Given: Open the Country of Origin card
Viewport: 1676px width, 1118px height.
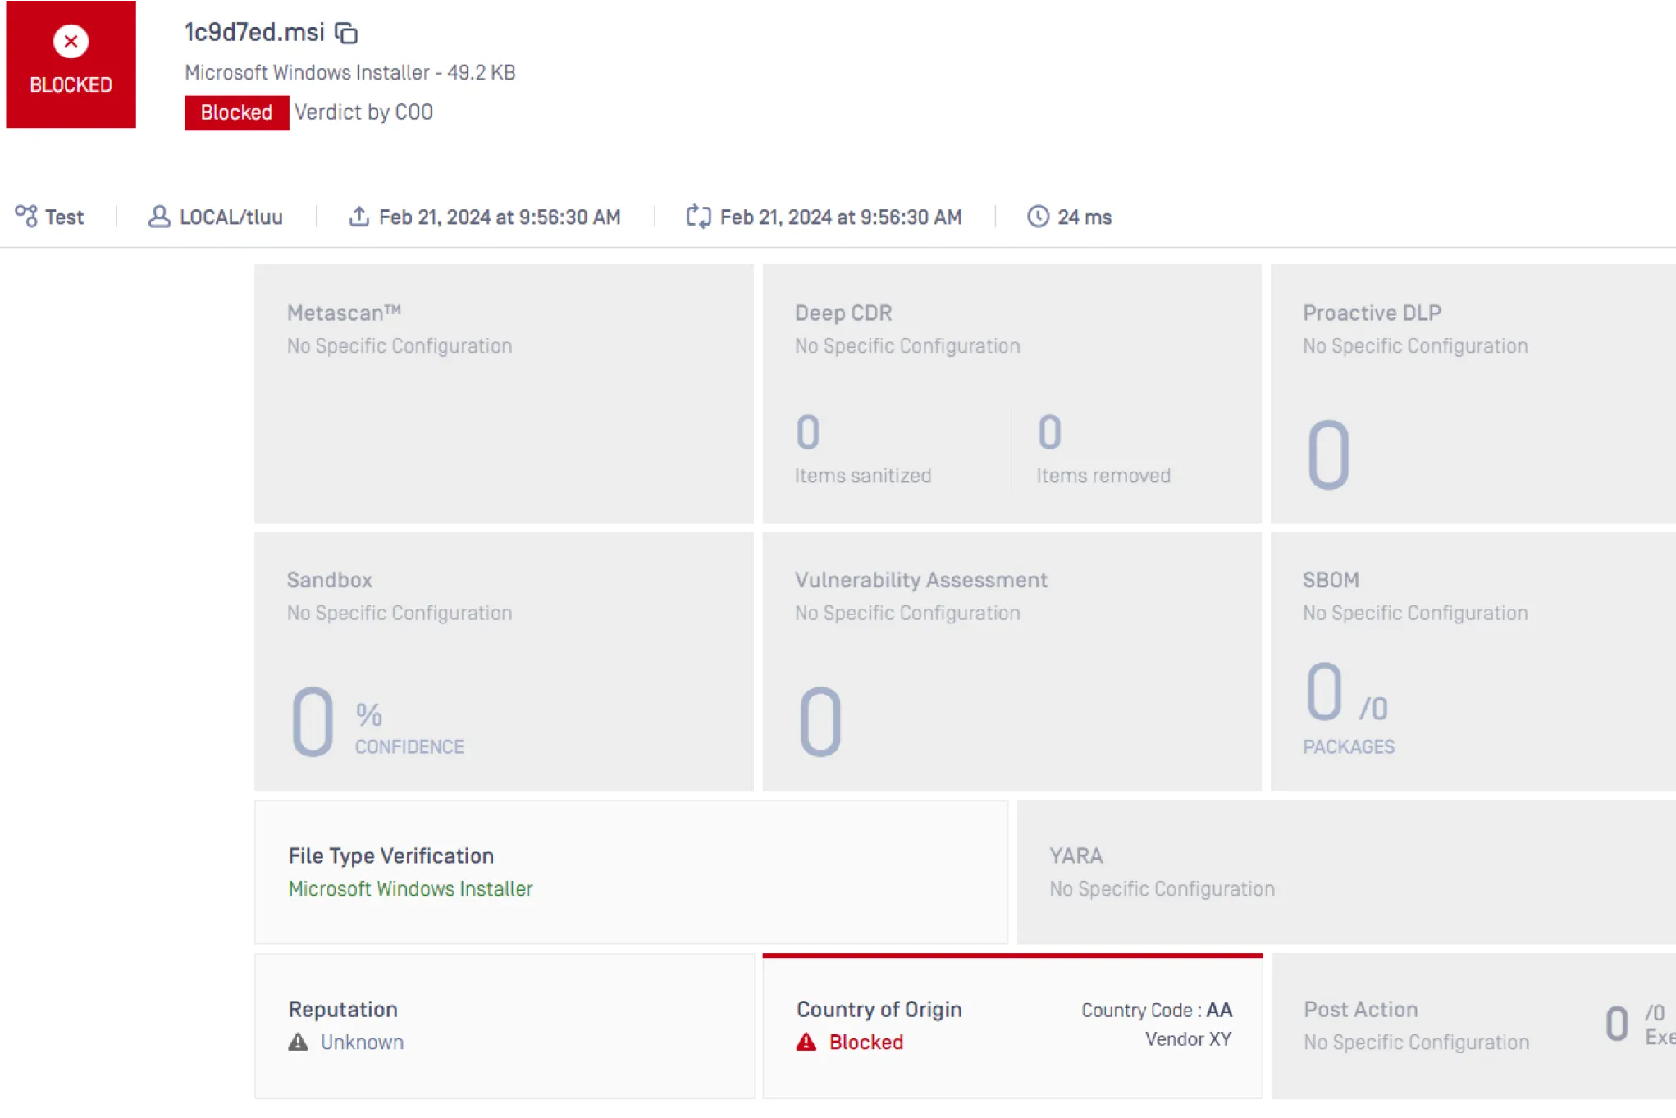Looking at the screenshot, I should (1012, 1025).
